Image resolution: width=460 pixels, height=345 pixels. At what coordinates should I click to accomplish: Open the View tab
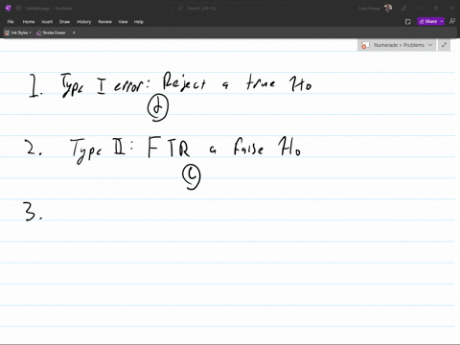123,22
